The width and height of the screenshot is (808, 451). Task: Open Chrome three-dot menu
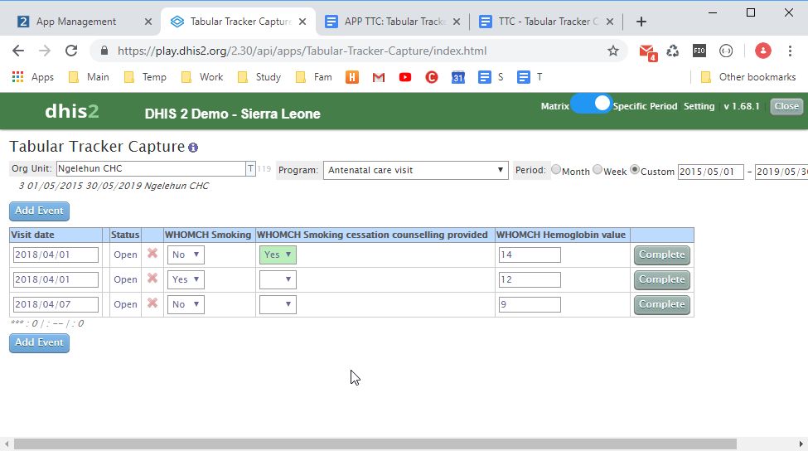(x=790, y=51)
